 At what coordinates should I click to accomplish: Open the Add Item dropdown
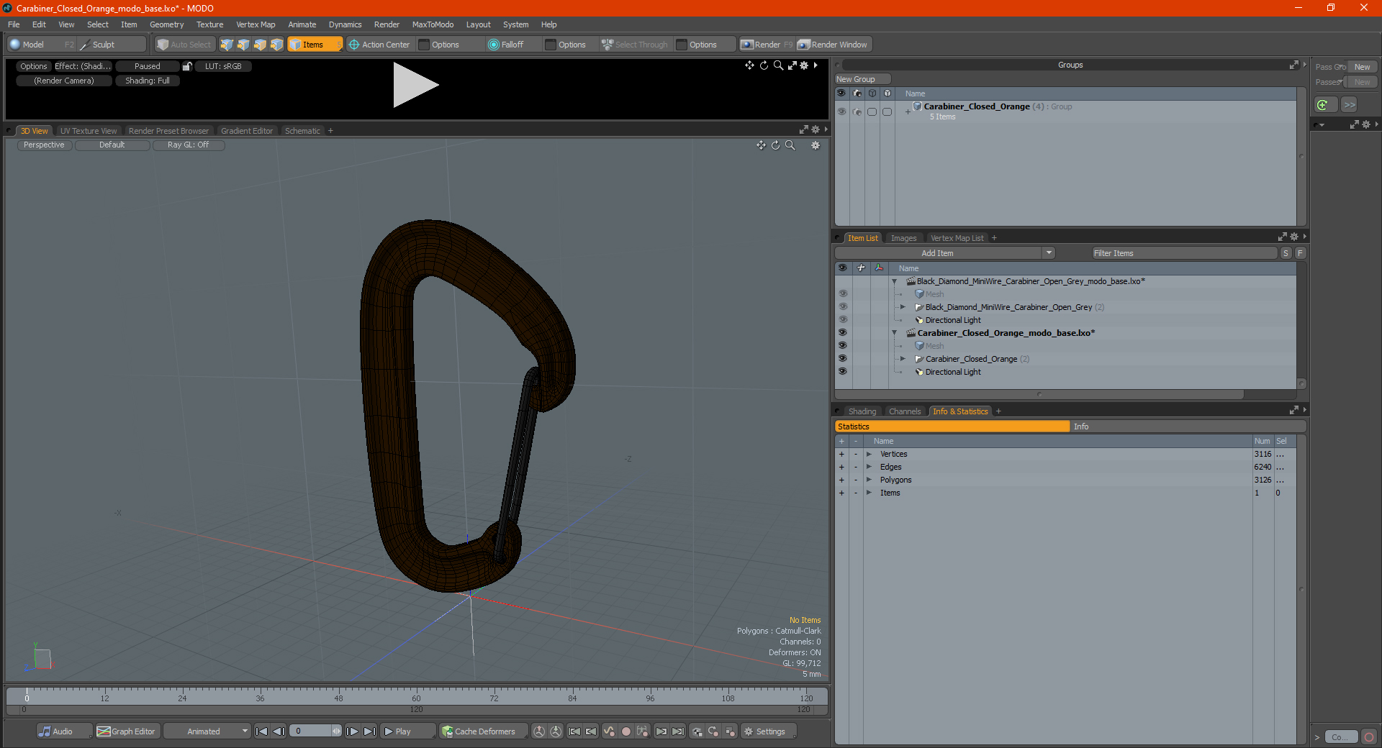(x=944, y=253)
